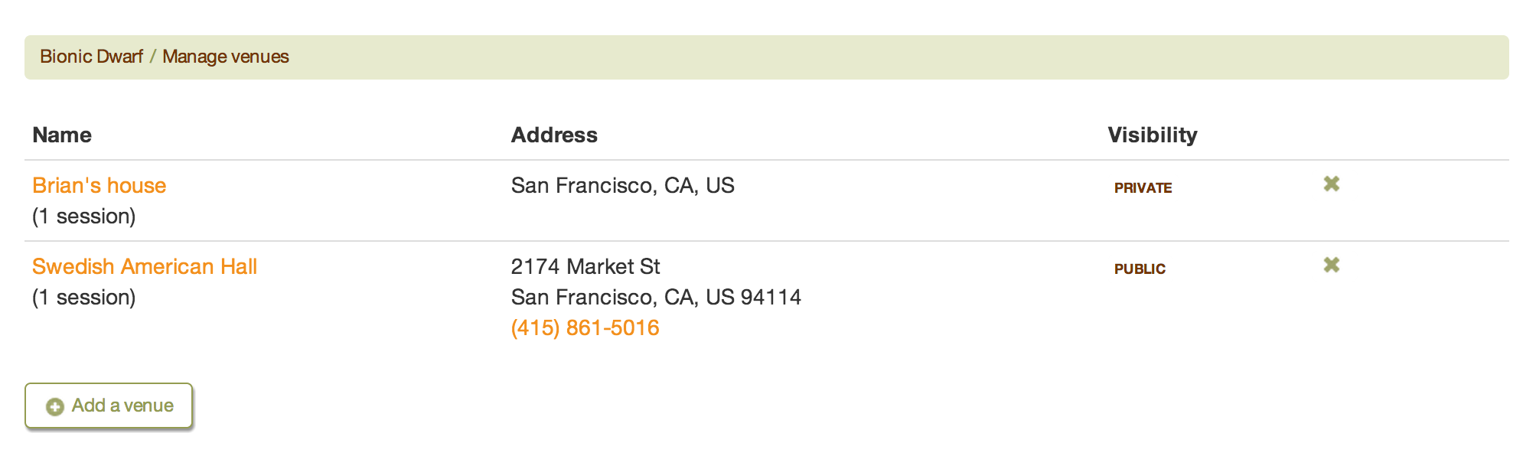This screenshot has height=456, width=1523.
Task: Click session count under Brian's house
Action: point(84,217)
